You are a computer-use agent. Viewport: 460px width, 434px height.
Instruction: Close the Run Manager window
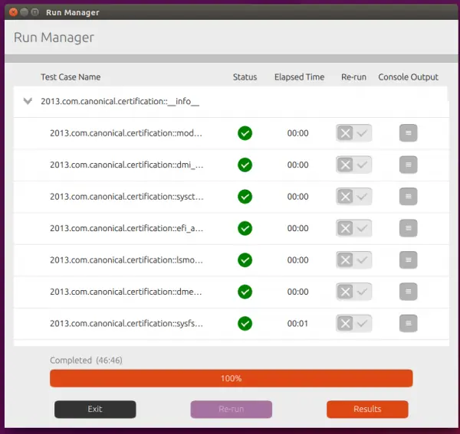(x=14, y=12)
